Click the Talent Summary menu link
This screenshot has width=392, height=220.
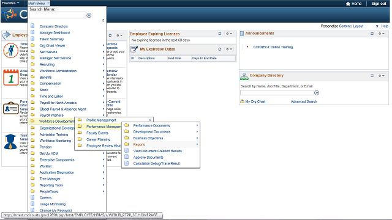[51, 39]
